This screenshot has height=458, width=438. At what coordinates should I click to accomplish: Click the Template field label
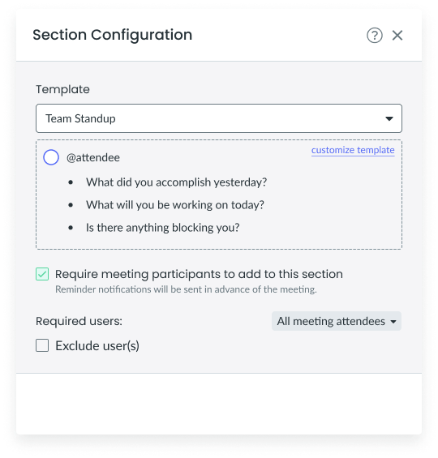(x=62, y=89)
